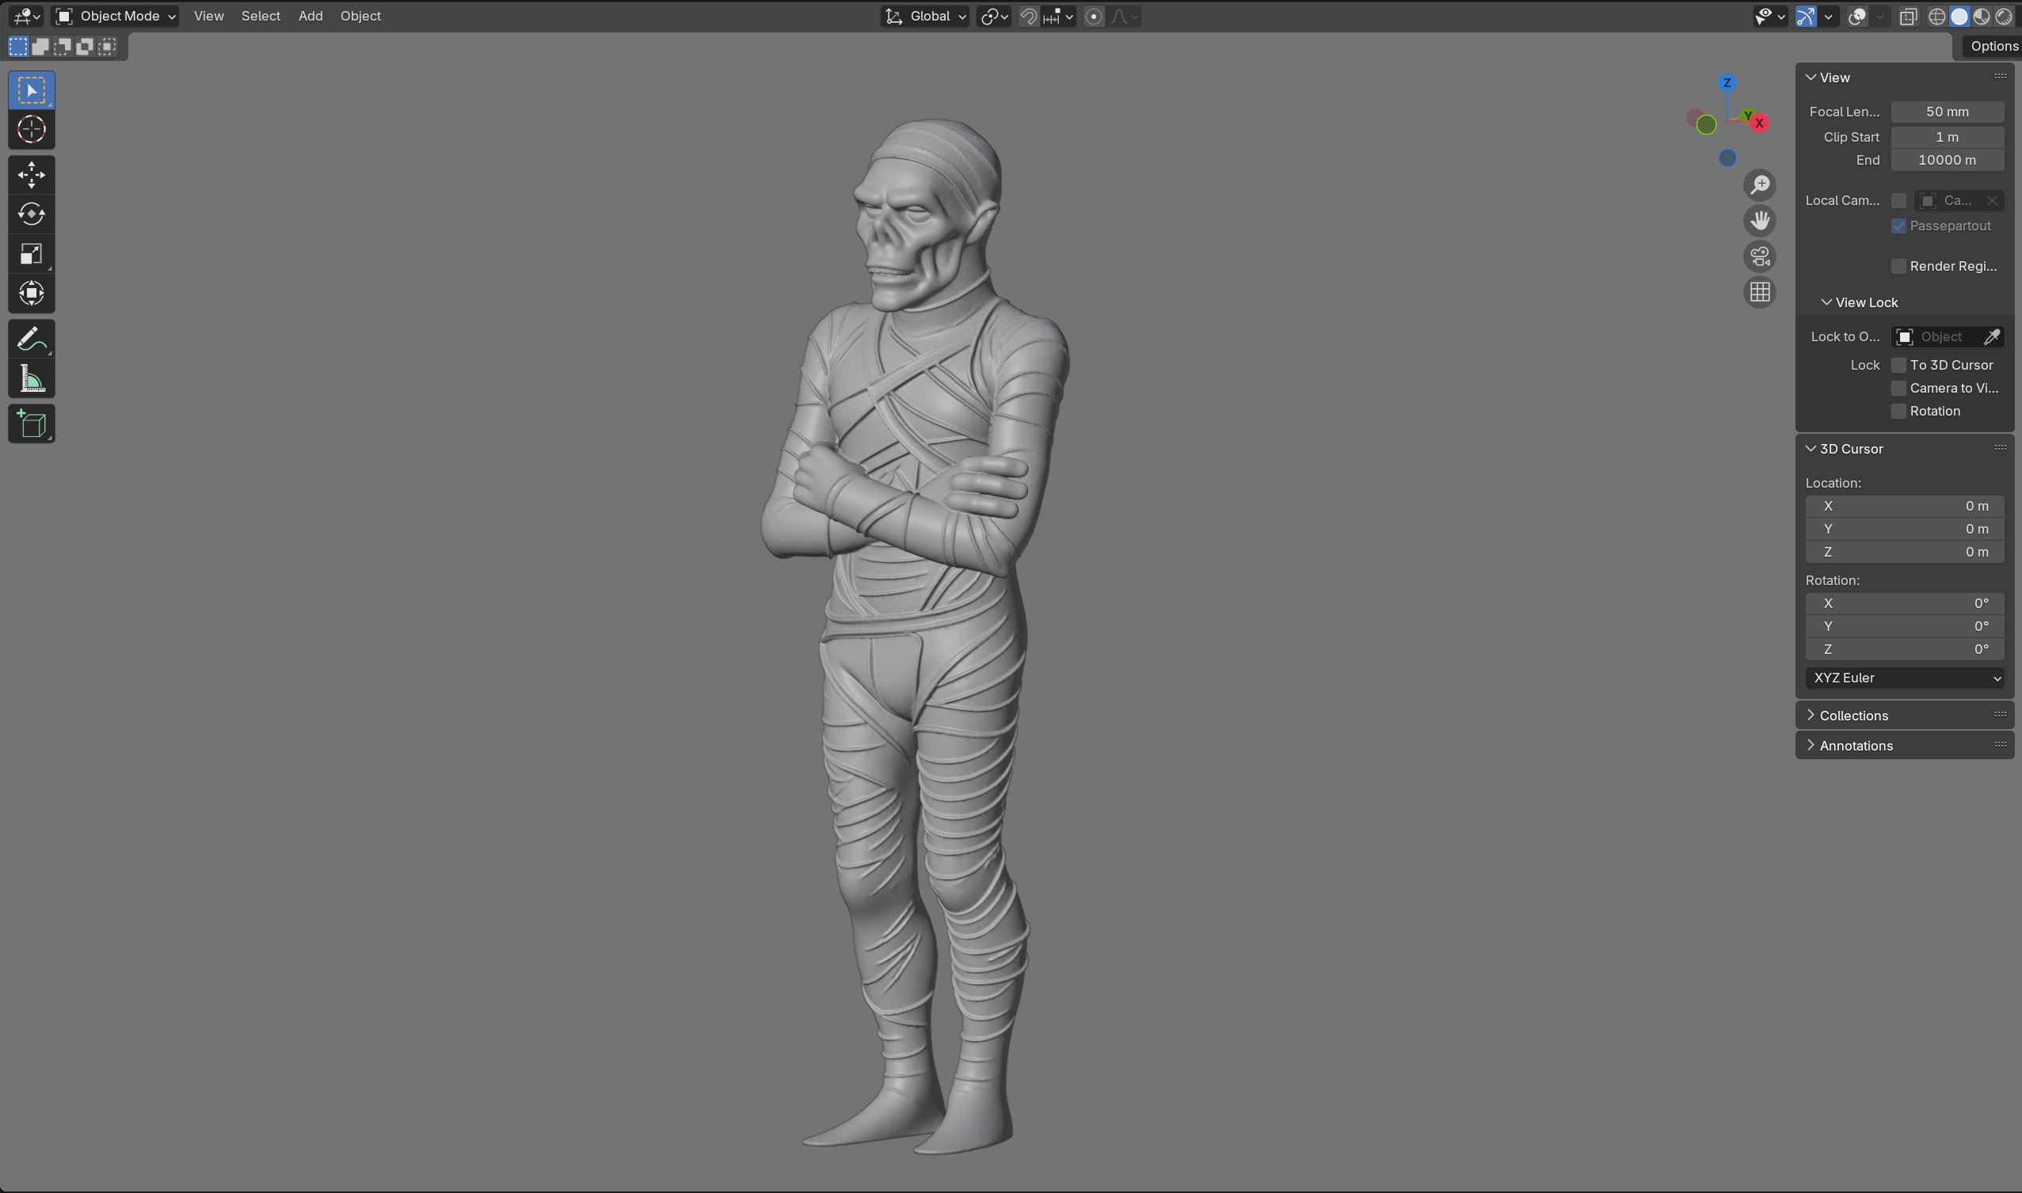The image size is (2022, 1193).
Task: Select the Rotate tool
Action: [x=32, y=214]
